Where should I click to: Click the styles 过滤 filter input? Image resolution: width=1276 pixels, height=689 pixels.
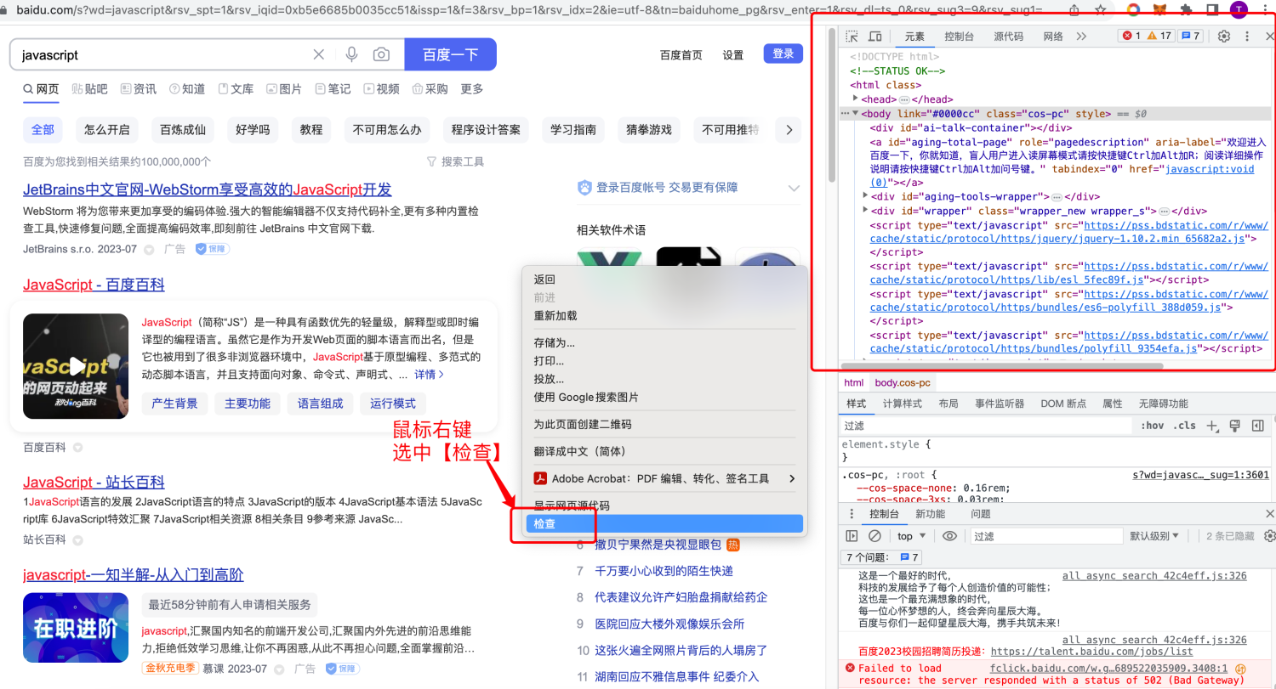(x=987, y=426)
